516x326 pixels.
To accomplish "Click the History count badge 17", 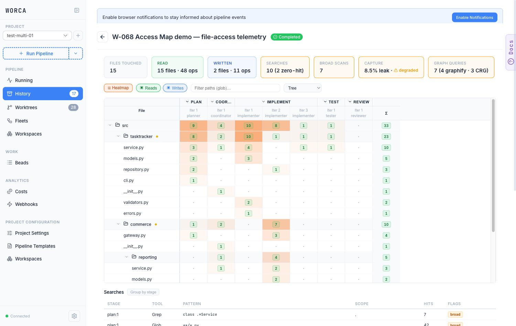I will tap(74, 94).
